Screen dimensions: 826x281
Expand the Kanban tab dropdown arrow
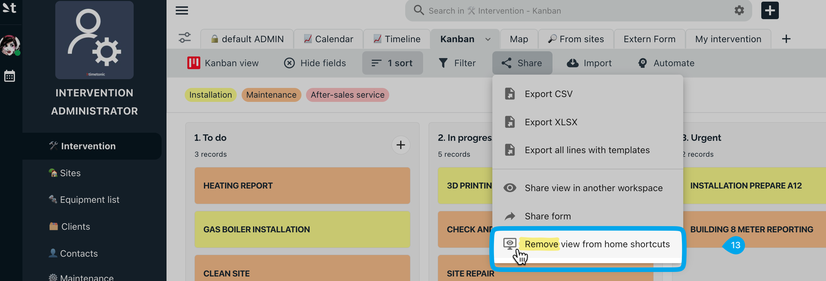point(488,39)
